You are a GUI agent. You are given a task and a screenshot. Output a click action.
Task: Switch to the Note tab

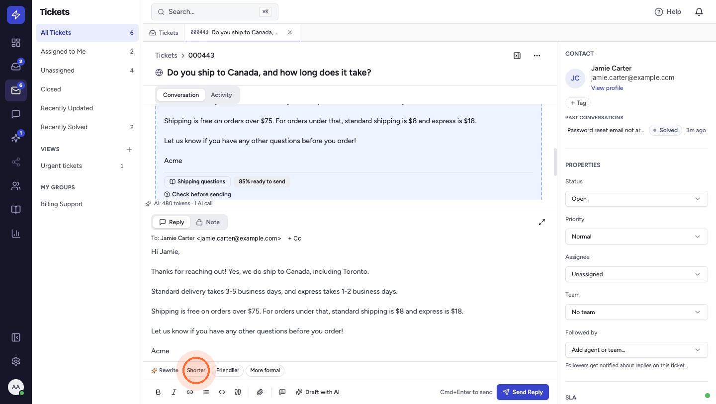coord(208,222)
